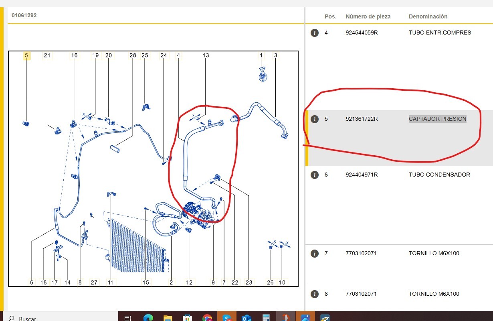Click the Número de pieza column header
The width and height of the screenshot is (493, 321).
click(x=368, y=16)
